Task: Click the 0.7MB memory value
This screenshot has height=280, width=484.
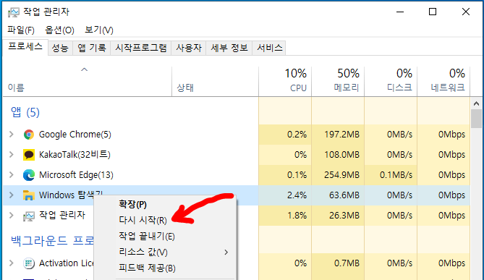Action: coord(347,263)
